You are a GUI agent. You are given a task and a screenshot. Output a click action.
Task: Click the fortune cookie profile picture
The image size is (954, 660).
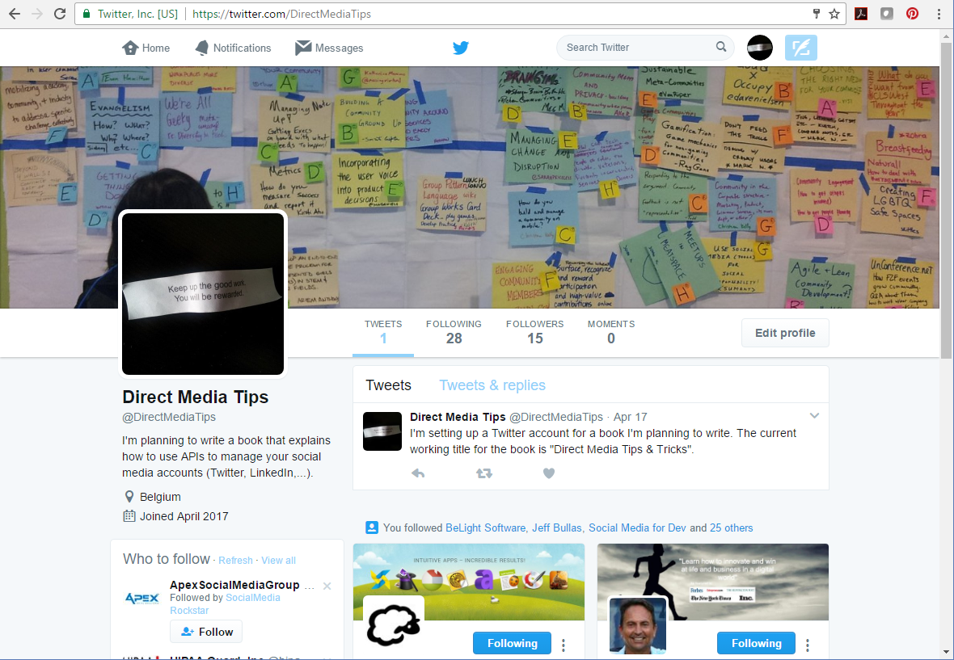(x=203, y=293)
